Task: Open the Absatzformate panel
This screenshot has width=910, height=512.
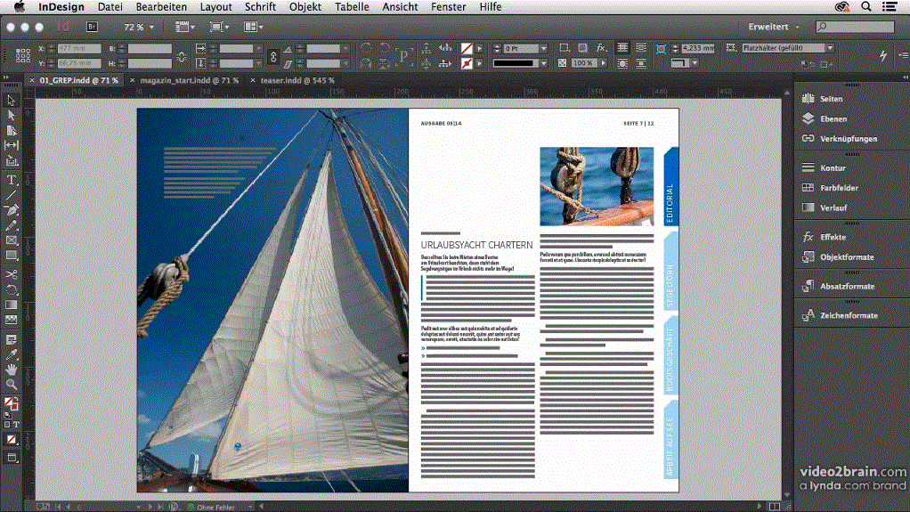Action: 847,287
